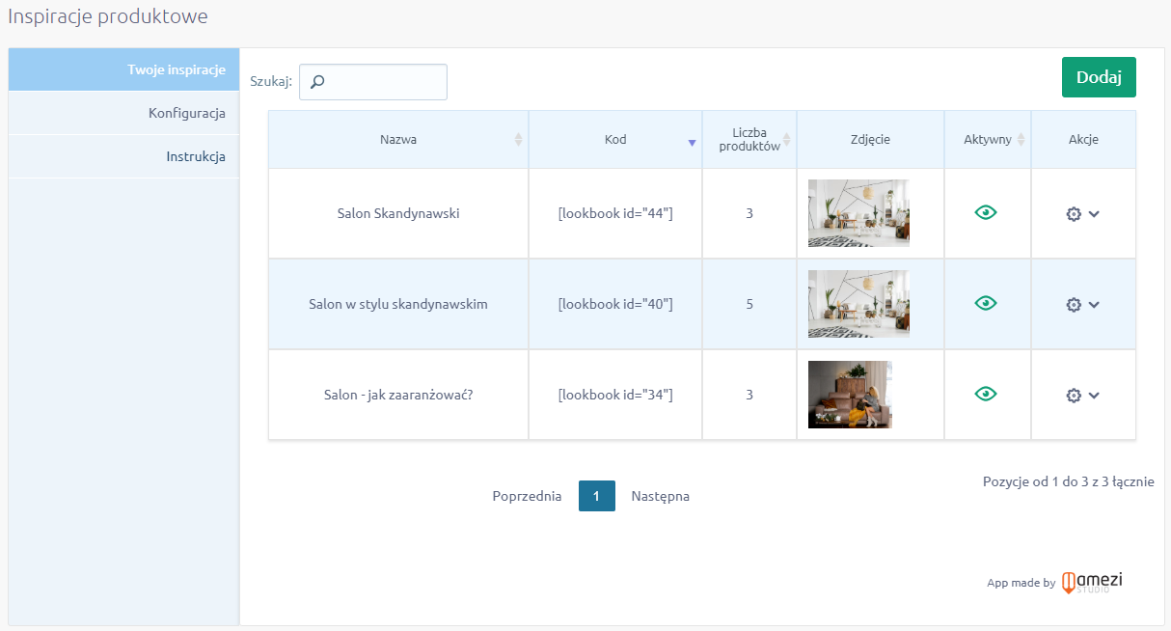Click the magnifier icon in search box
This screenshot has height=631, width=1171.
coord(317,82)
